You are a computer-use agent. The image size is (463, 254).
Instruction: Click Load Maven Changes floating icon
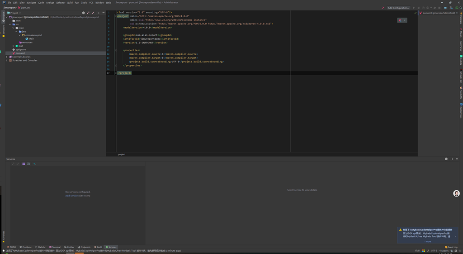(x=400, y=20)
